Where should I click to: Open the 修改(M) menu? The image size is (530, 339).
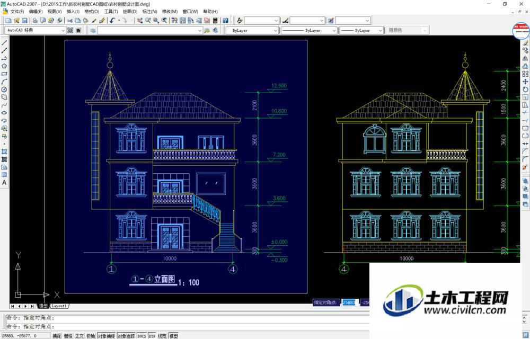pyautogui.click(x=170, y=12)
